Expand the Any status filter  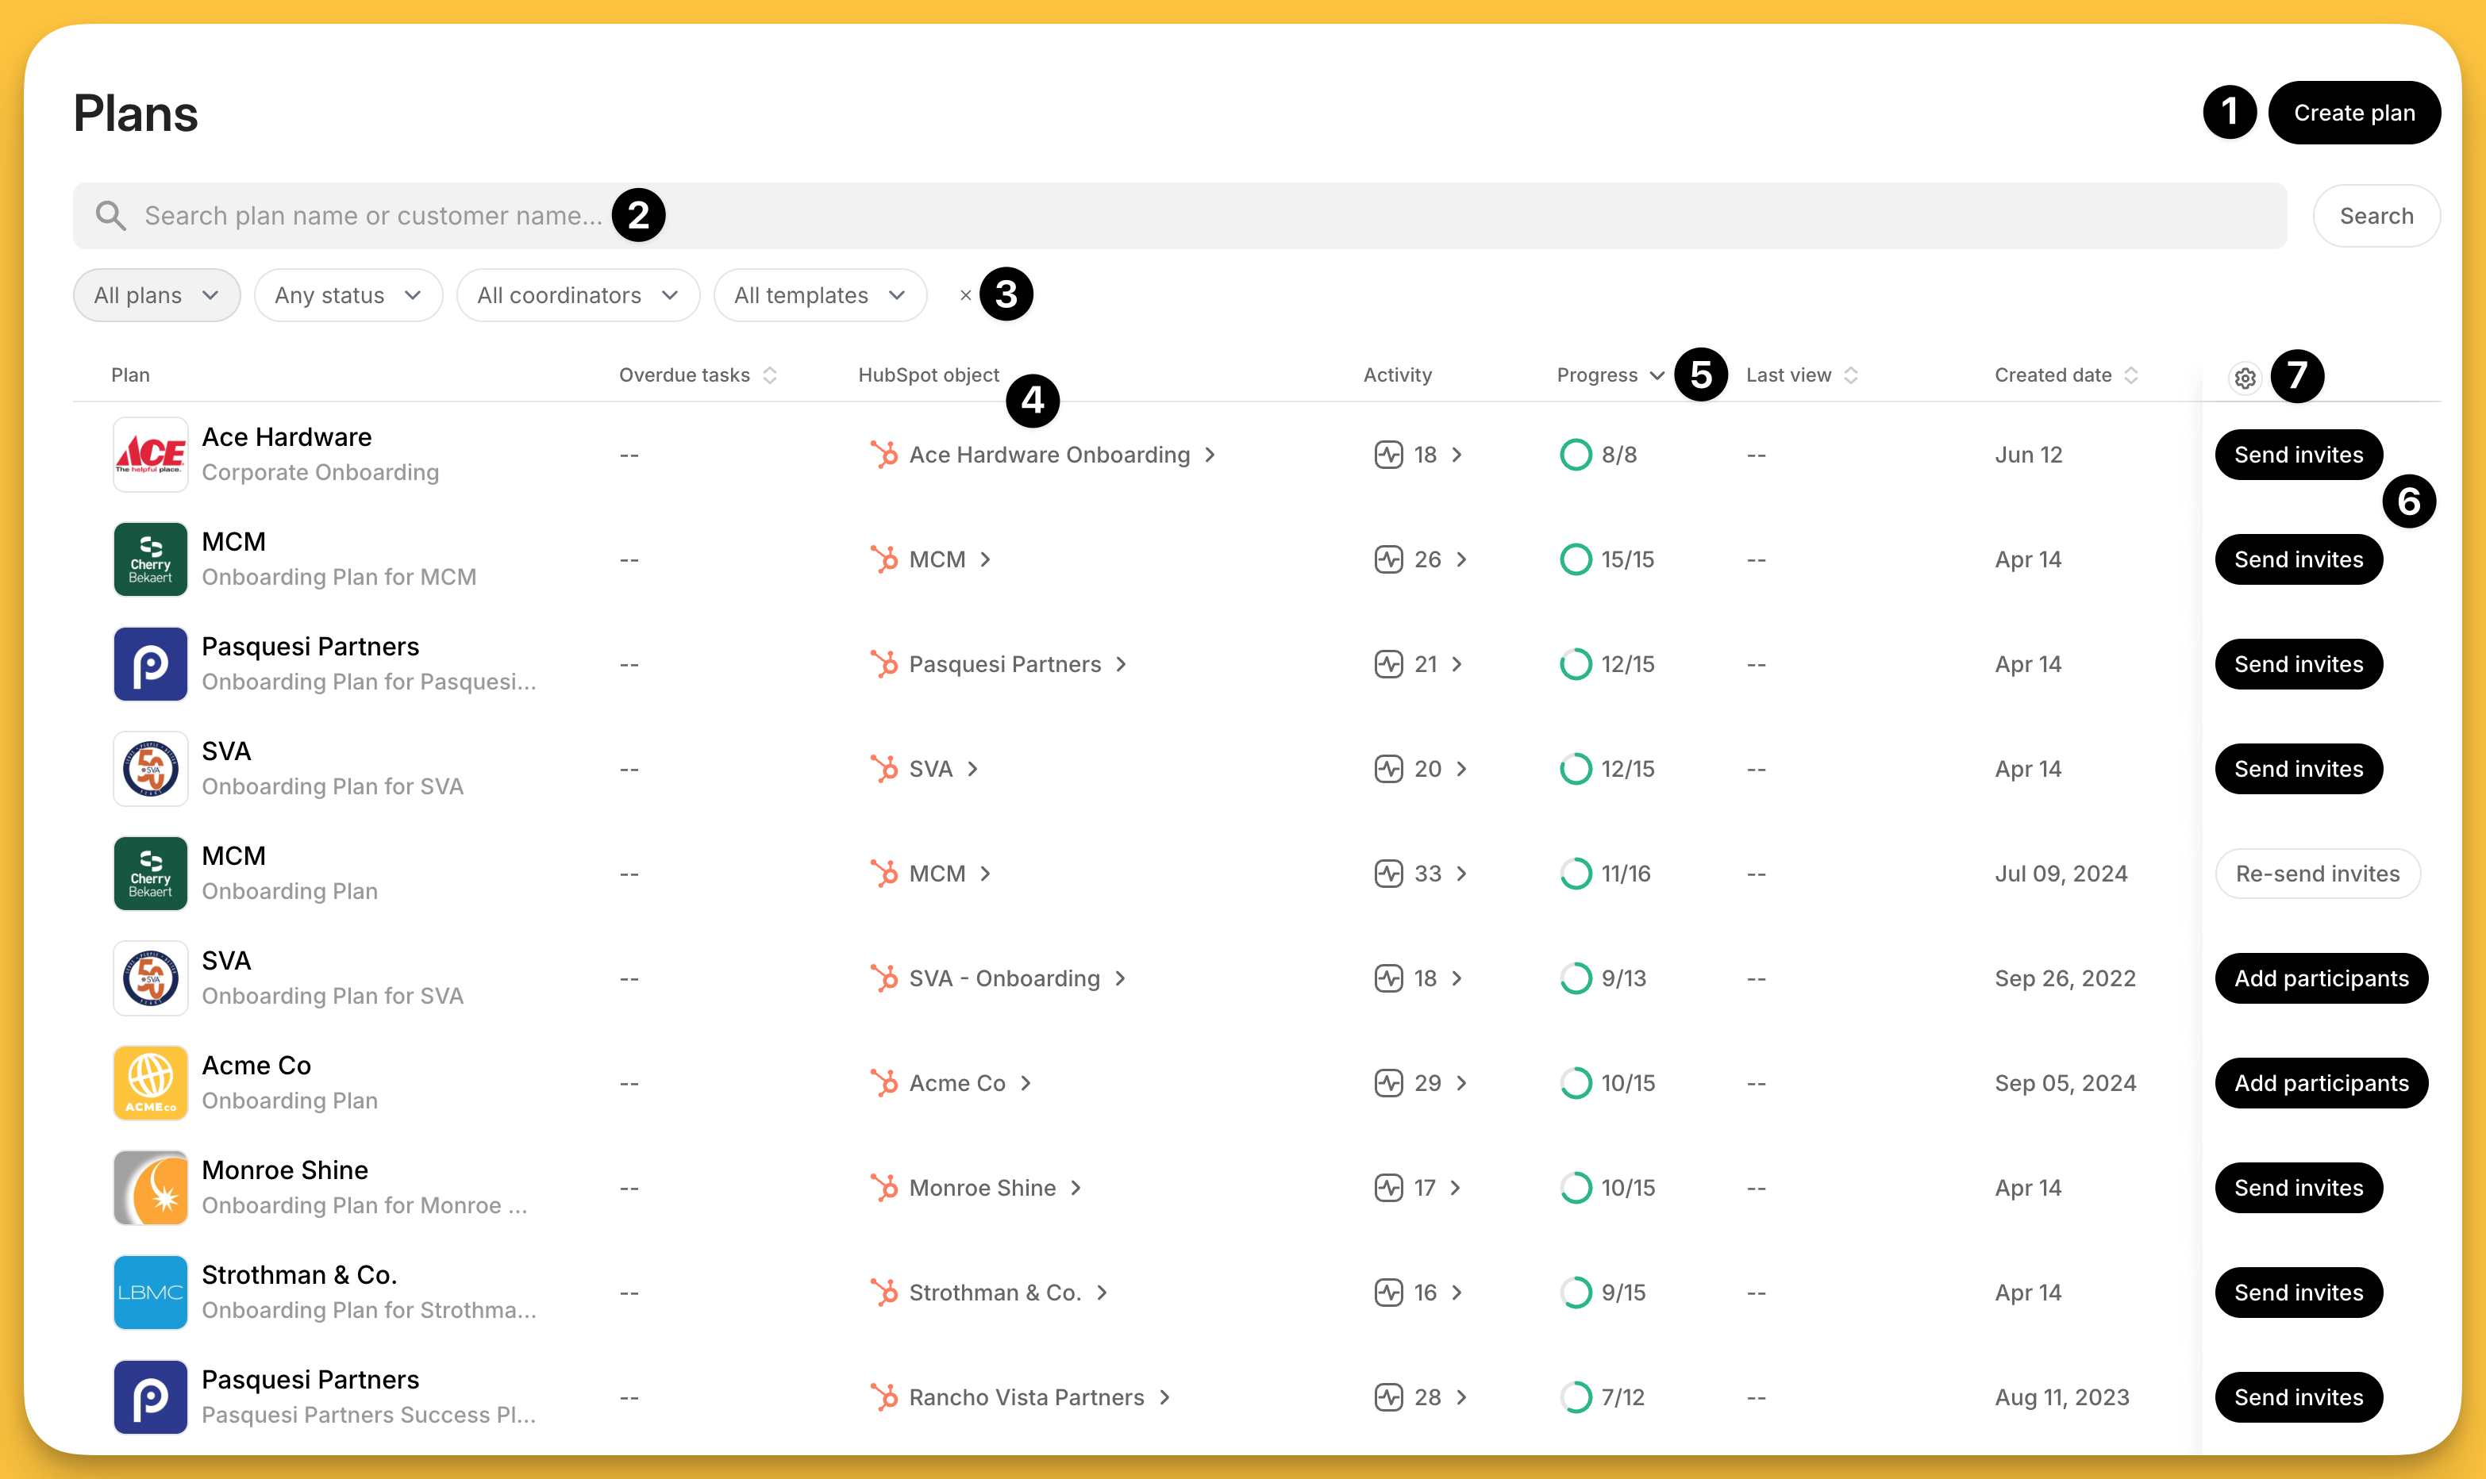[348, 295]
